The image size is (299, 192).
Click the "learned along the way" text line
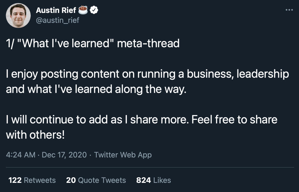pos(96,89)
